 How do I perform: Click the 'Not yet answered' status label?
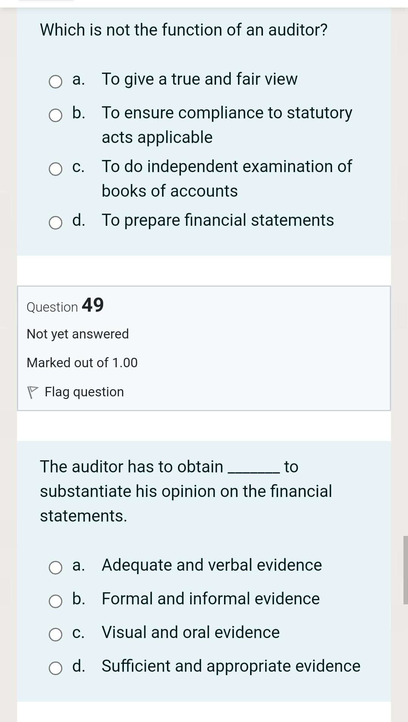pos(77,334)
